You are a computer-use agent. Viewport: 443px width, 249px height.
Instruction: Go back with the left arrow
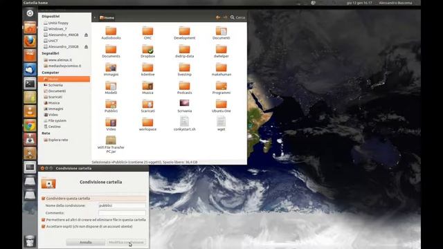tap(218, 17)
